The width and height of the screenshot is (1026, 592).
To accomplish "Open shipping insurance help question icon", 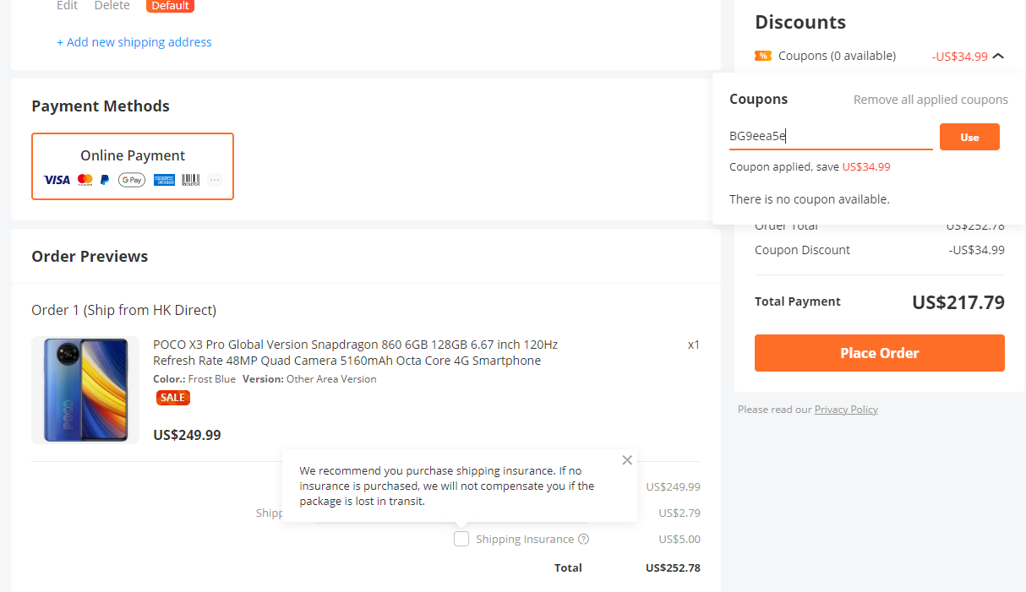I will (583, 540).
